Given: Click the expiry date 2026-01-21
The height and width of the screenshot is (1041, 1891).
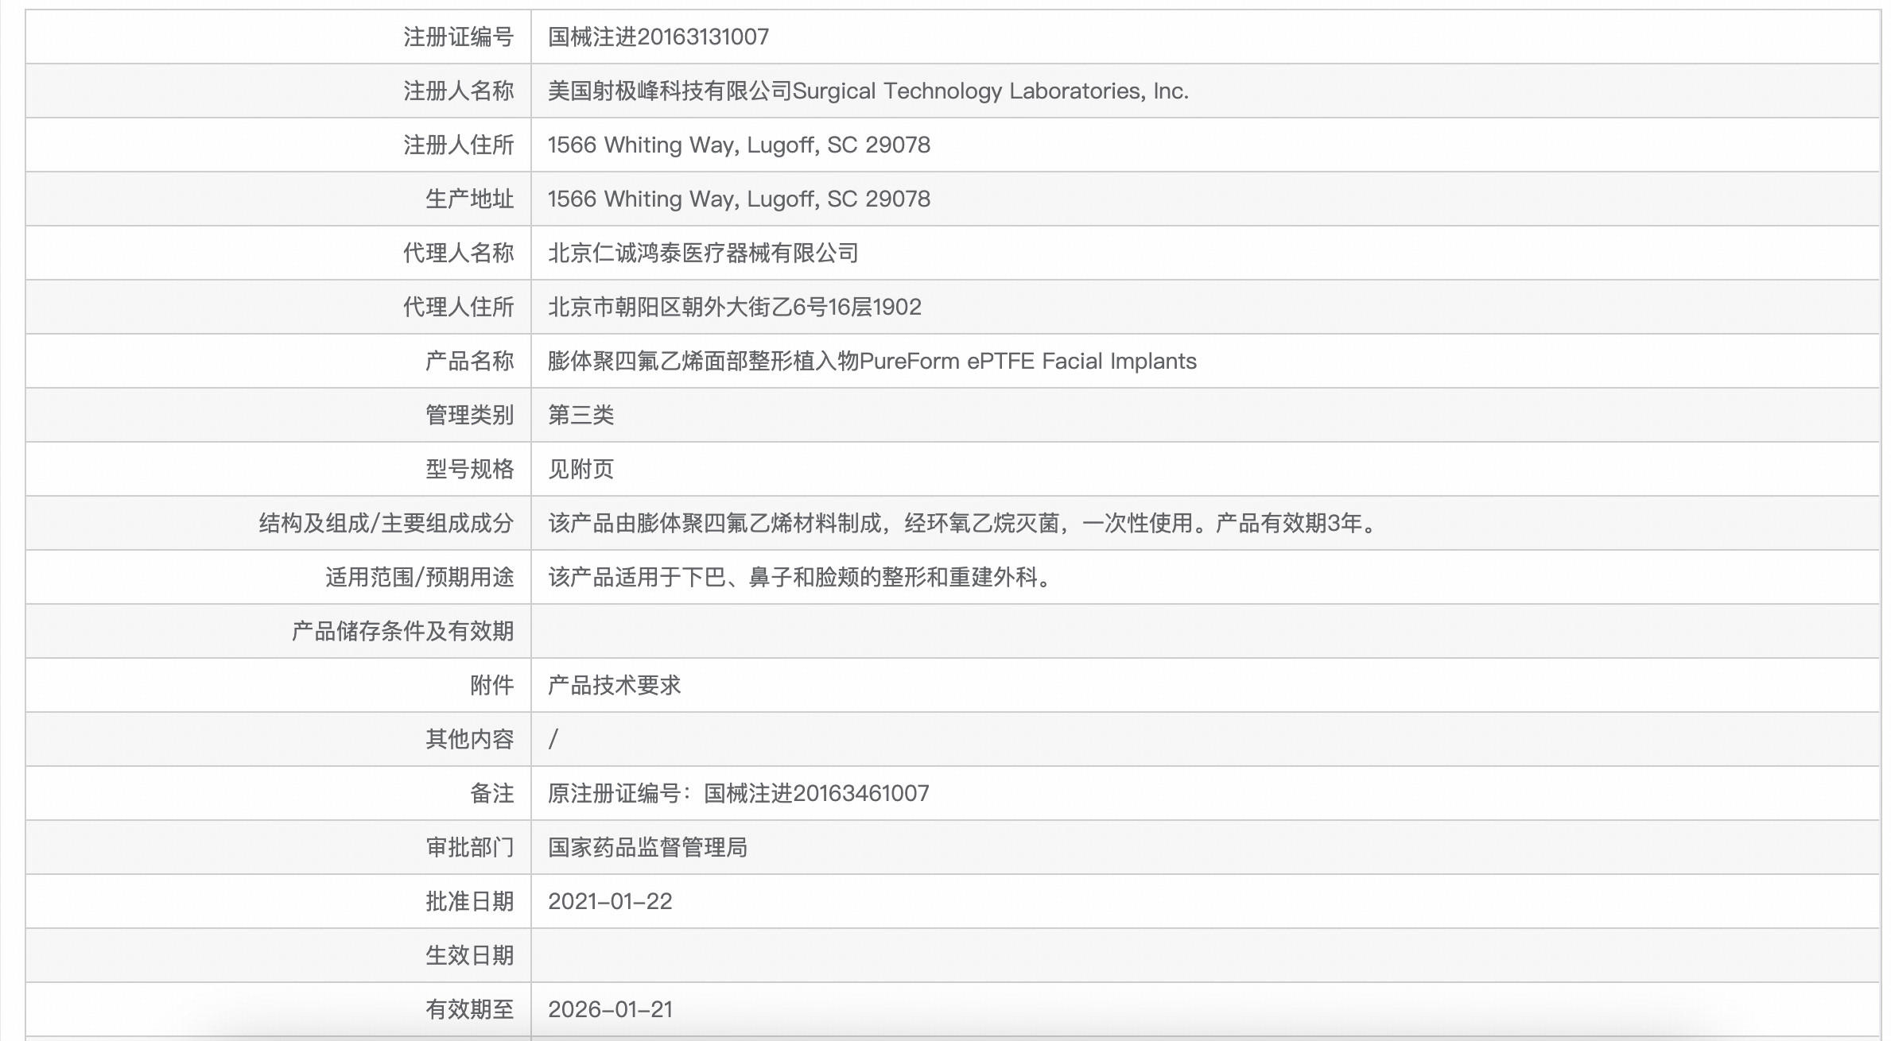Looking at the screenshot, I should pos(610,1009).
